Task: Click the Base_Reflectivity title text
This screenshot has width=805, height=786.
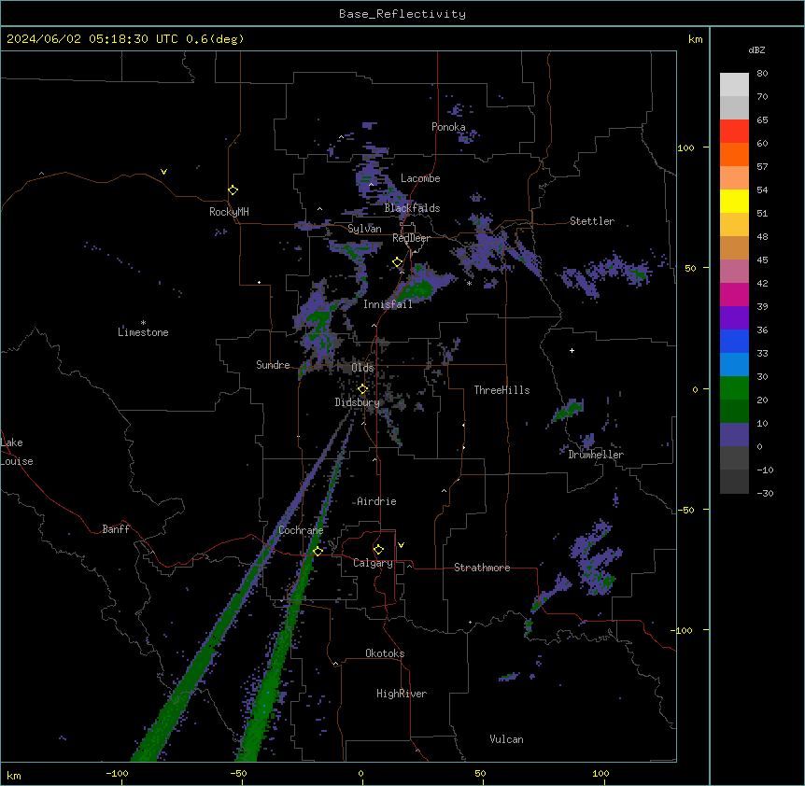Action: (x=402, y=14)
